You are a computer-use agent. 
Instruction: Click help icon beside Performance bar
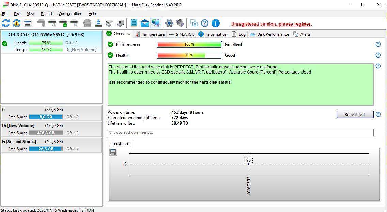click(x=378, y=44)
